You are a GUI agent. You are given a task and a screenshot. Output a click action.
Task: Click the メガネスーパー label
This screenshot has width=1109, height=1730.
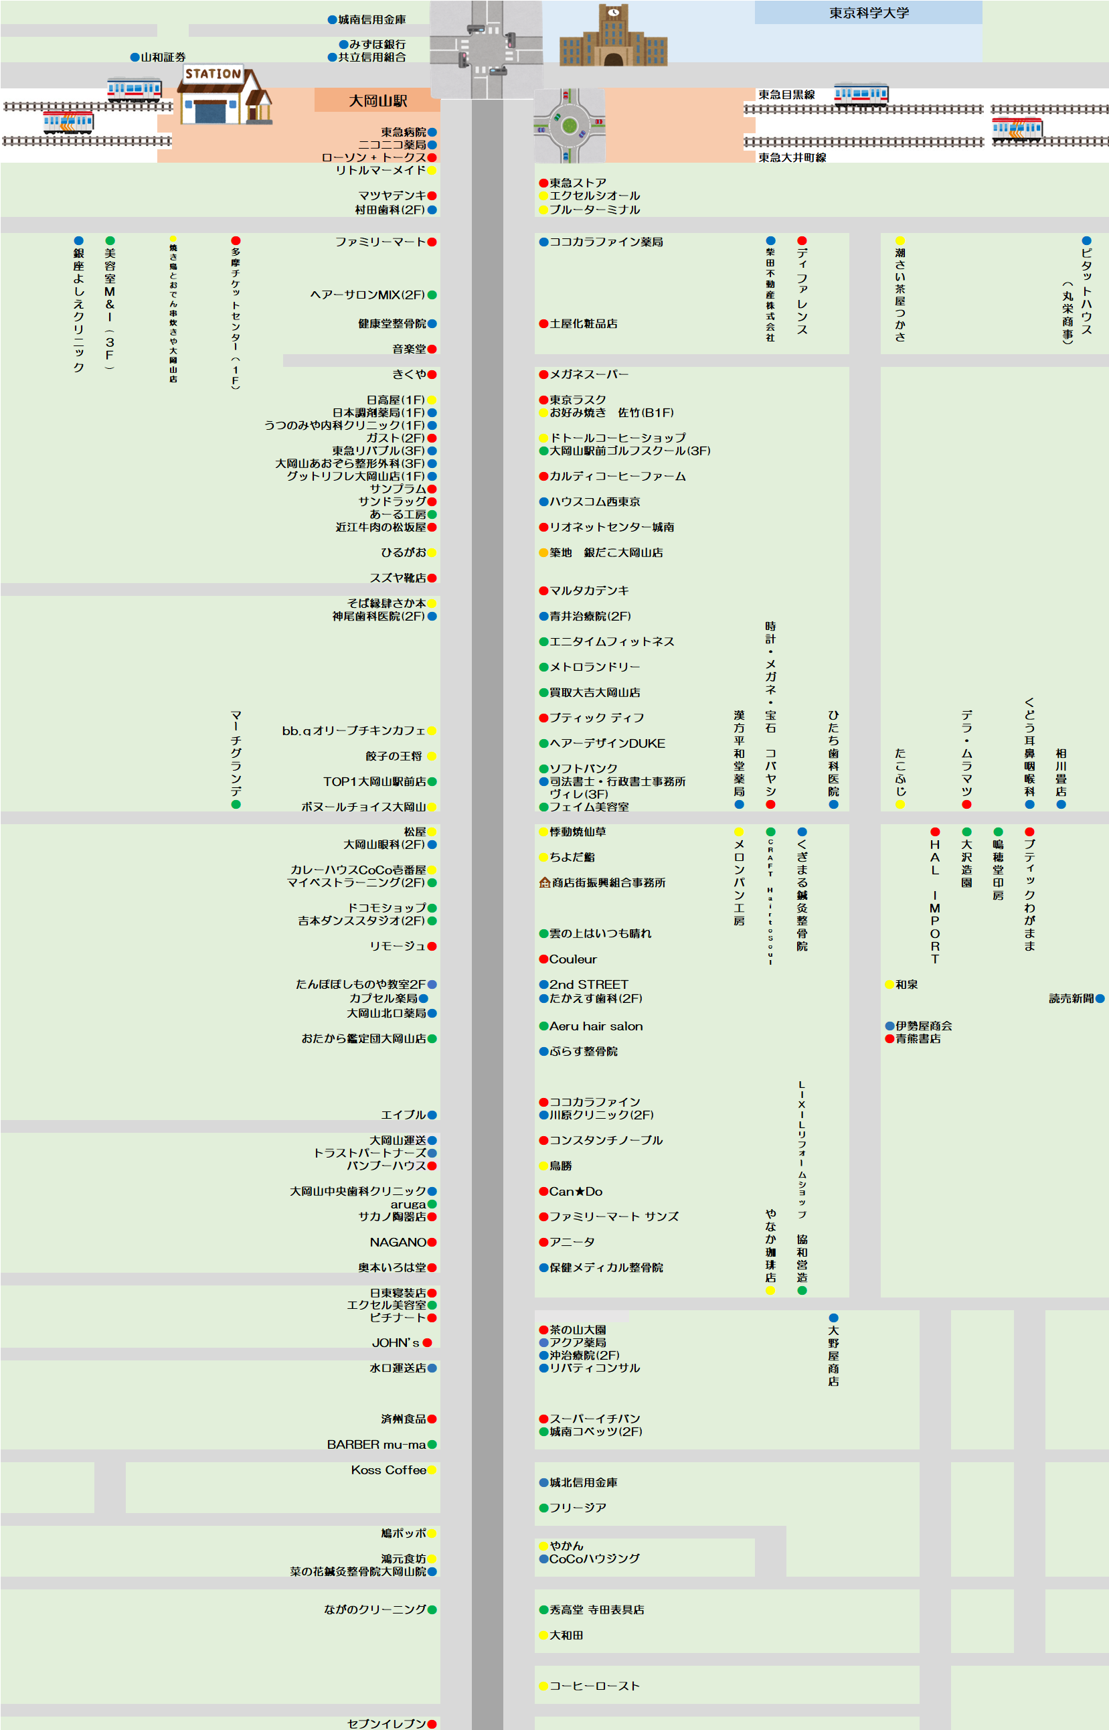pos(589,374)
